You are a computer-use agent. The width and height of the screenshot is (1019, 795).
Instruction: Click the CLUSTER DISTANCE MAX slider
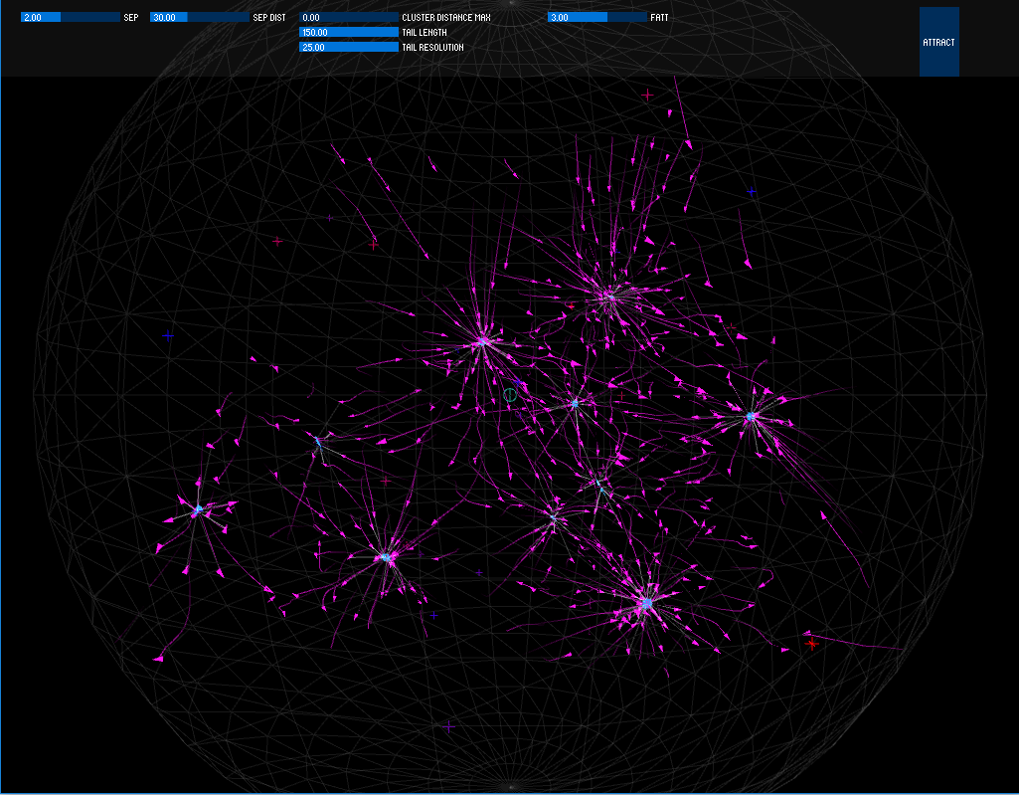point(350,16)
